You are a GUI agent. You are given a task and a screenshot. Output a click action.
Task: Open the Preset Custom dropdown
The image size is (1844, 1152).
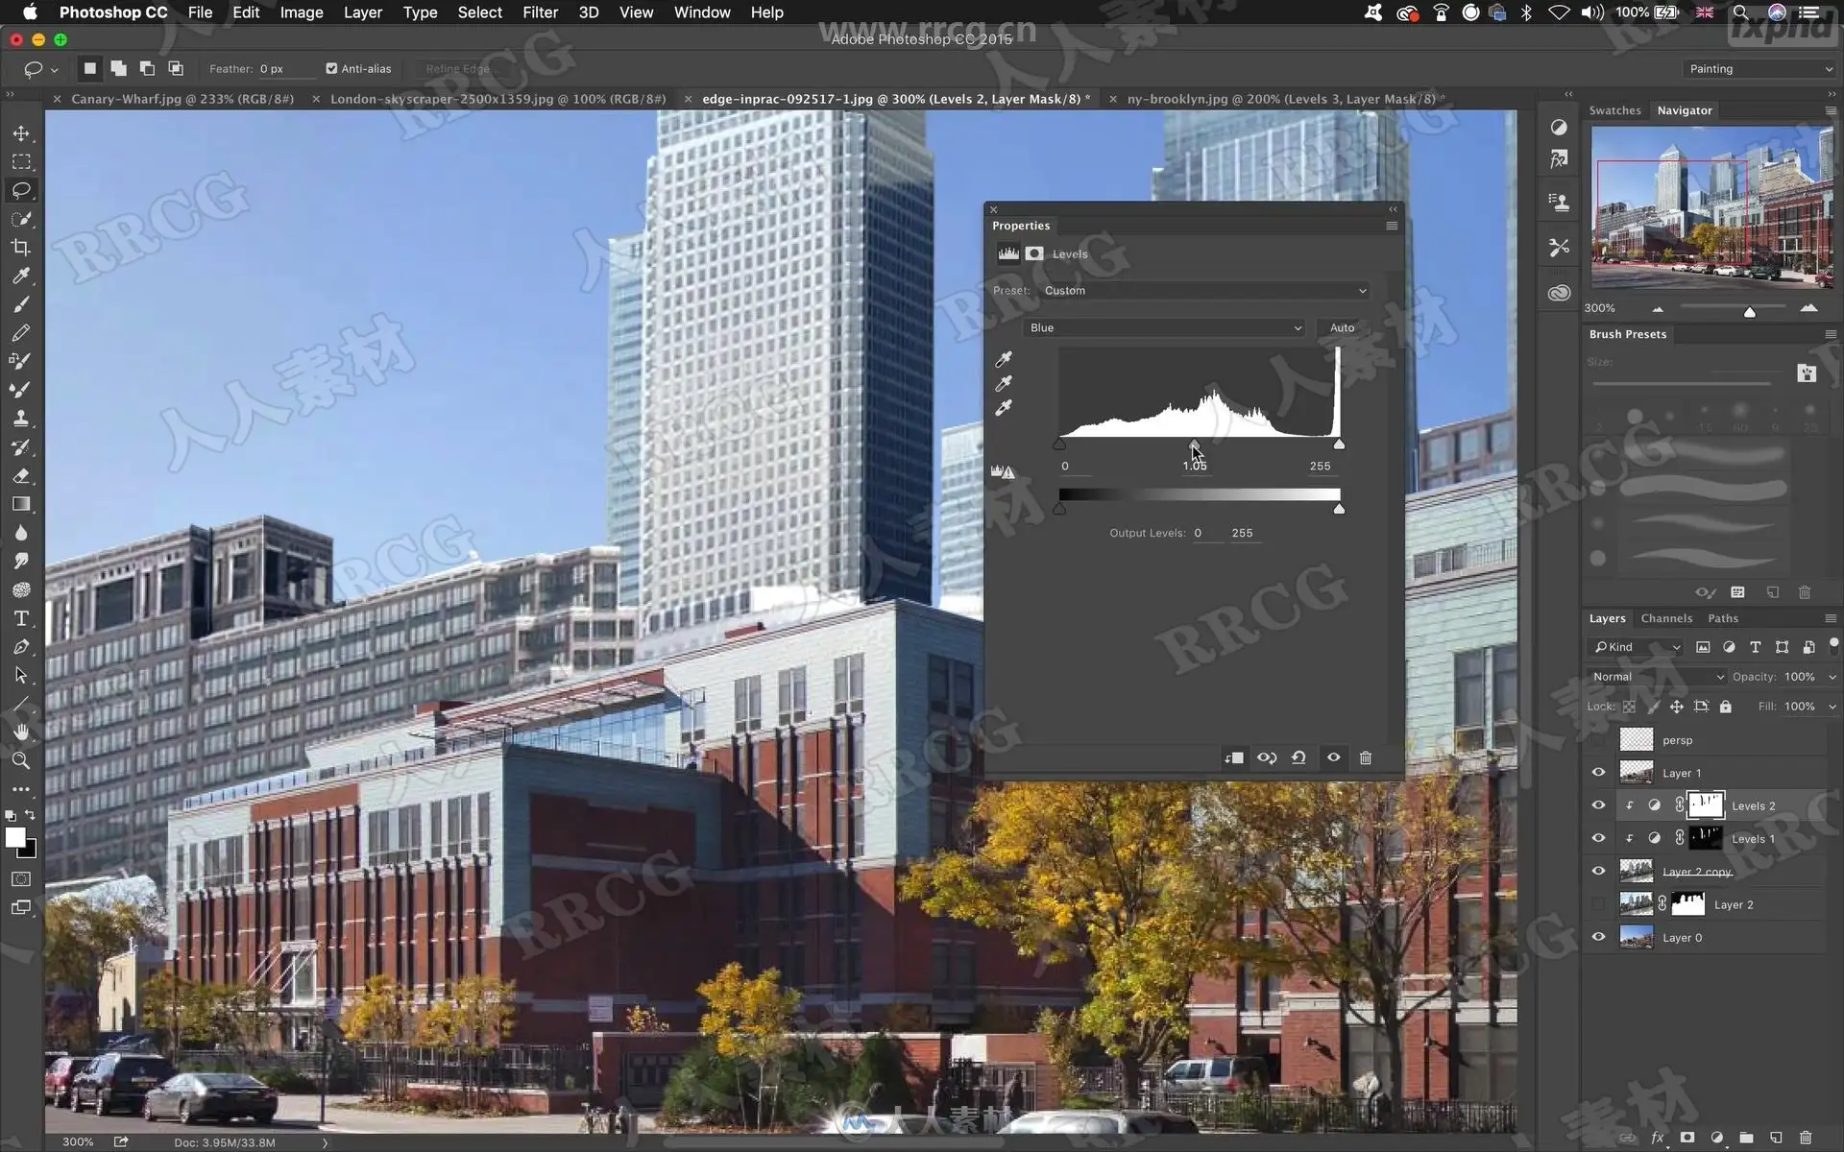(x=1204, y=290)
